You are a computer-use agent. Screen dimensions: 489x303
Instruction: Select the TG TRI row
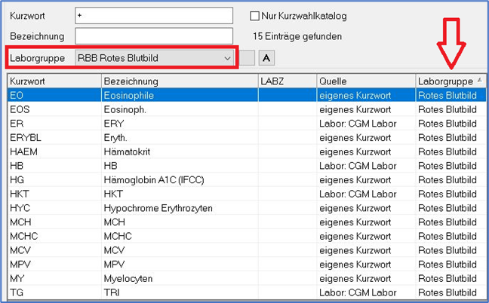[247, 292]
